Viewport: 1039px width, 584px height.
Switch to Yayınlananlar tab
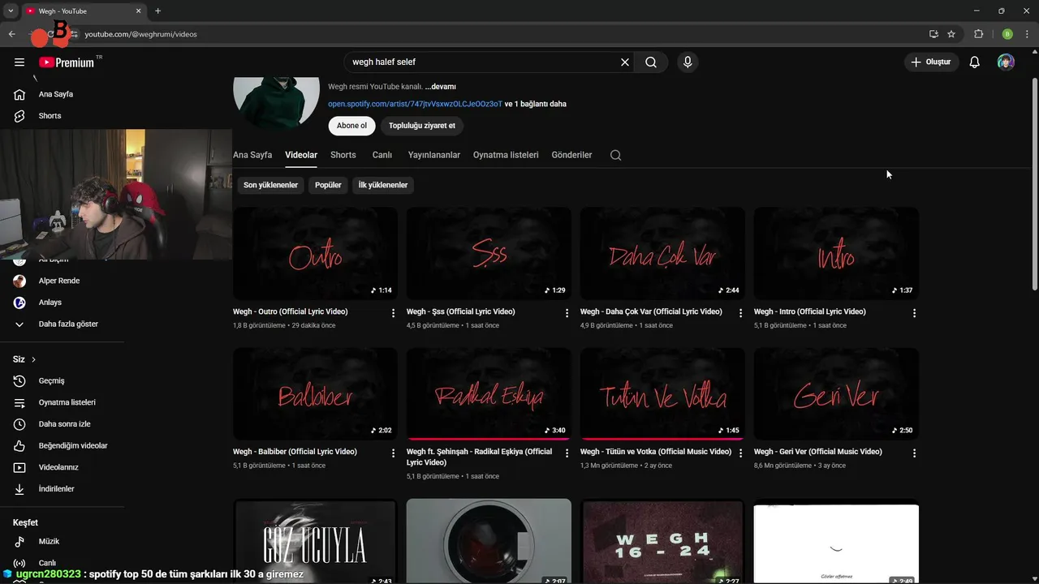tap(434, 155)
